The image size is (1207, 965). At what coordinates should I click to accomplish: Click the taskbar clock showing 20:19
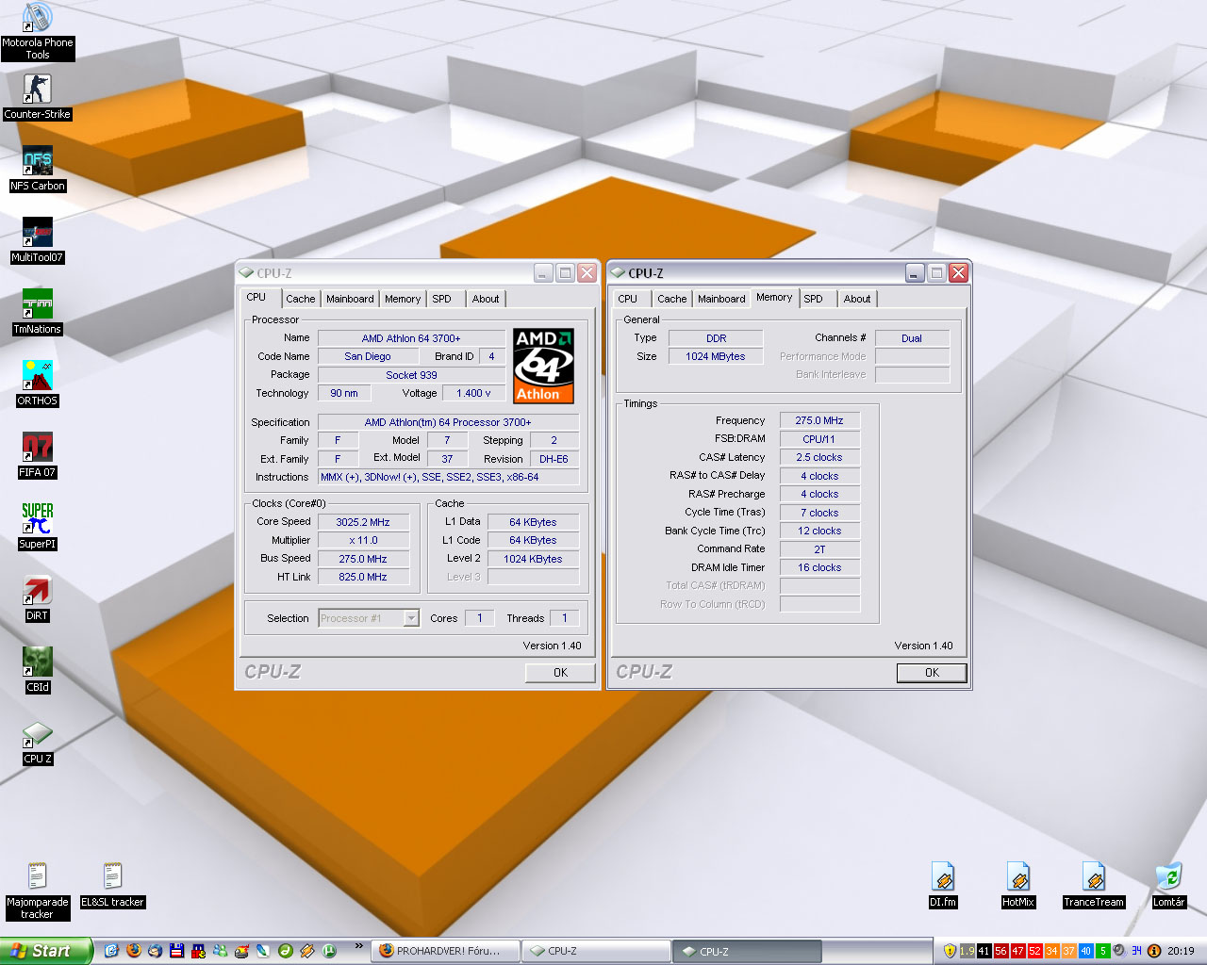click(1181, 951)
